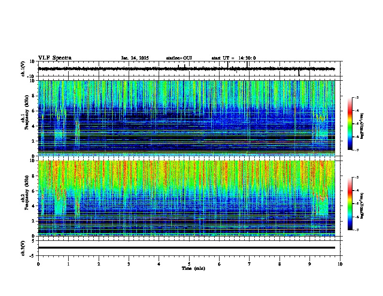Click the lower colorbar 'log(PSD)(V²/Hz)' label
This screenshot has height=296, width=383.
[362, 206]
